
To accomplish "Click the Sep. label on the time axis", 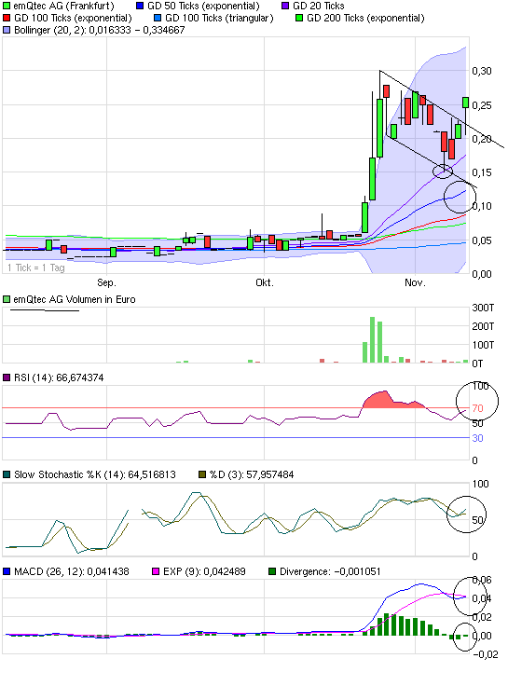I will [107, 282].
